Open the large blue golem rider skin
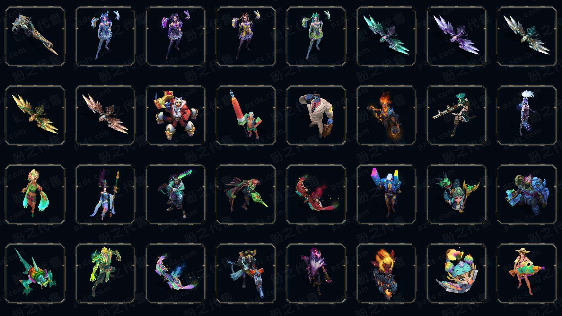Image resolution: width=562 pixels, height=316 pixels. pos(527,194)
